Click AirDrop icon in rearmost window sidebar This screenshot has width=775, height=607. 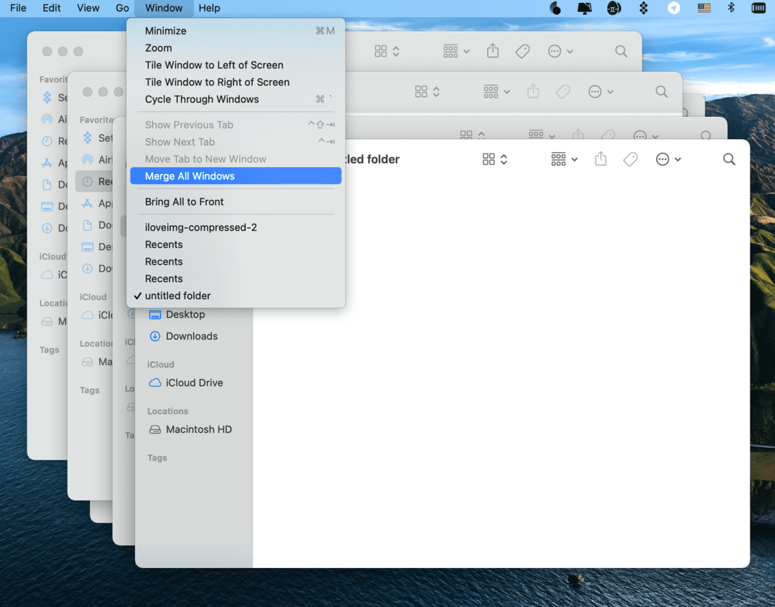47,119
